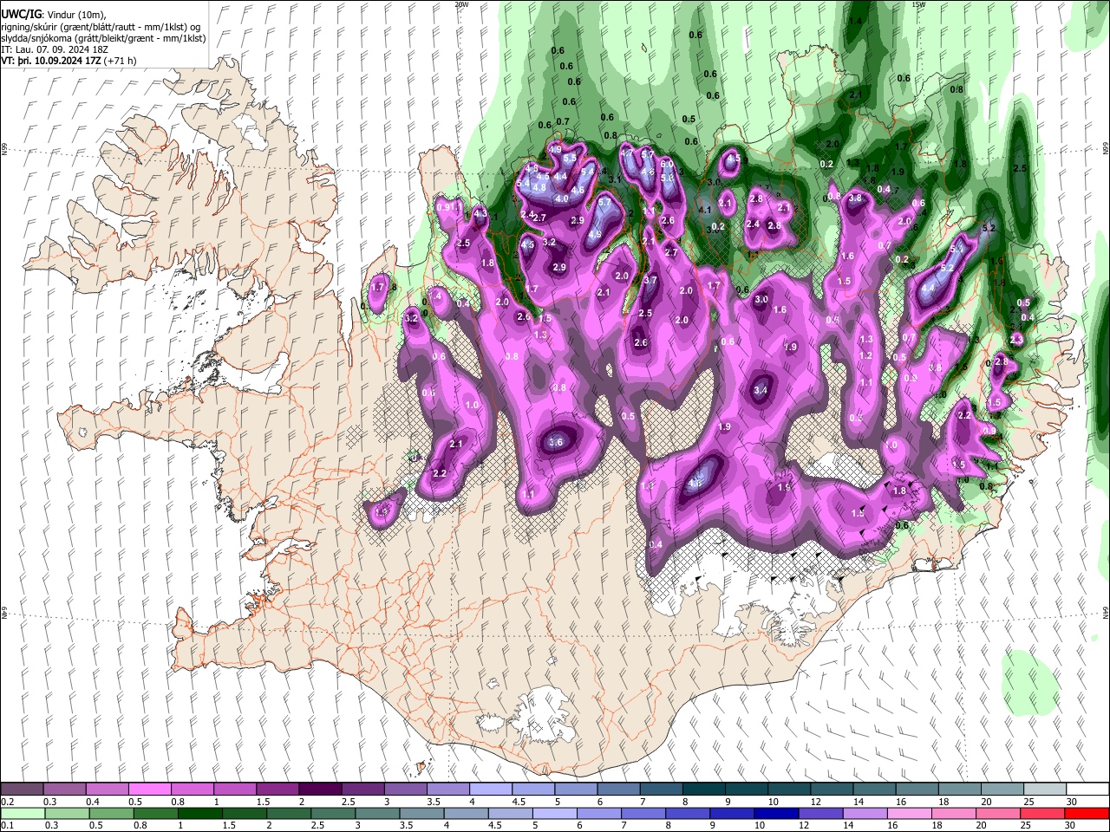
Task: Select the 'slydda/snjókoma (grátt/bleikt/grænt - mm/1klst)' line
Action: click(103, 38)
